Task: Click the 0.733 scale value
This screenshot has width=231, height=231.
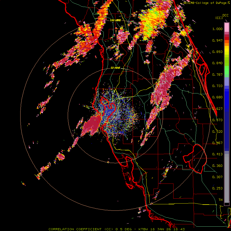Action: (x=217, y=86)
